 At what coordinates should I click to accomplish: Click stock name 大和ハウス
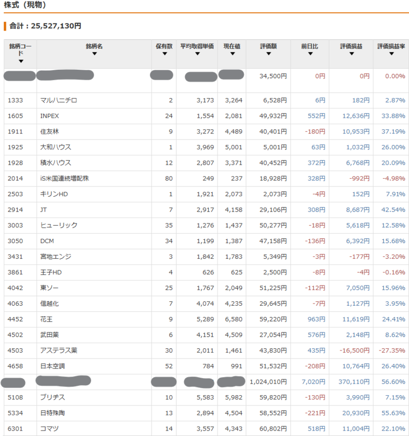coord(56,147)
